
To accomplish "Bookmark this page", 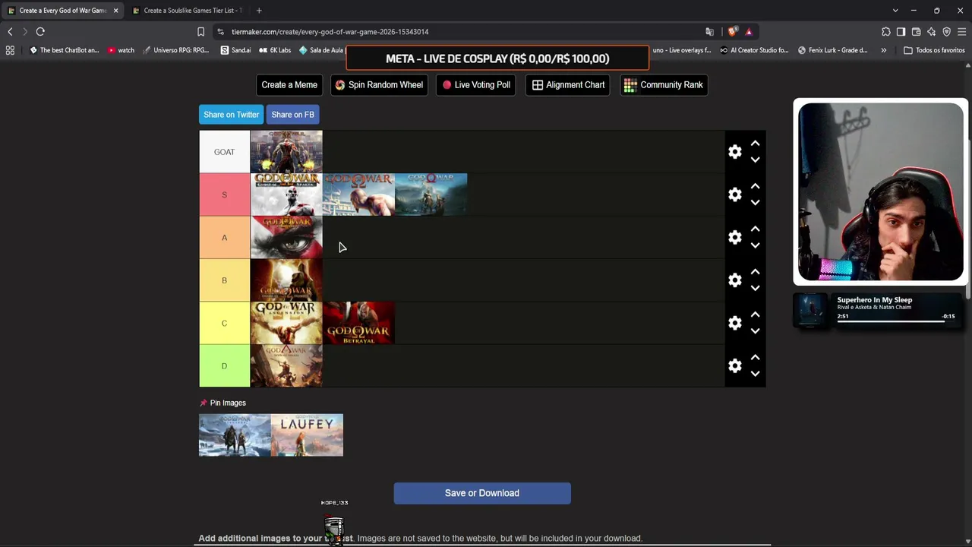I will click(x=200, y=32).
